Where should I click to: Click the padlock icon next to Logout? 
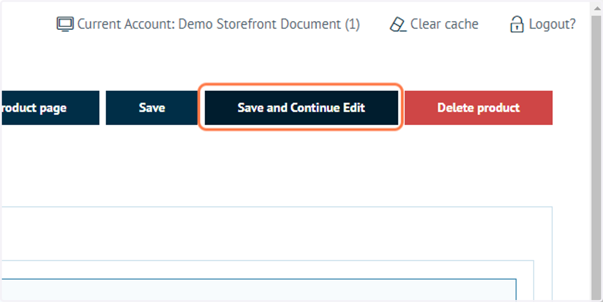pyautogui.click(x=517, y=24)
